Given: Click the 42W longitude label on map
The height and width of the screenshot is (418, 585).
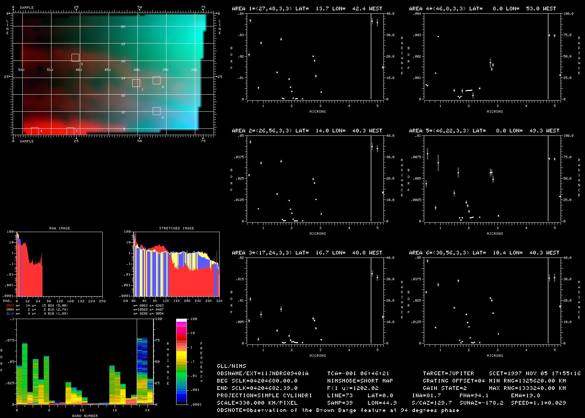Looking at the screenshot, I should pos(136,70).
